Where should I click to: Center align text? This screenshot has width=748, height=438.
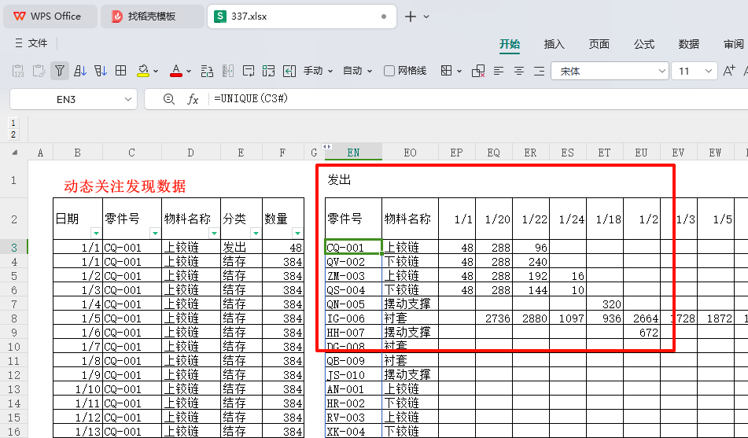[519, 71]
